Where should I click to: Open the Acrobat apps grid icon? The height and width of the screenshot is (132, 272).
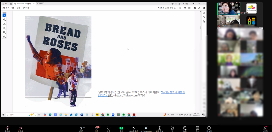point(179,4)
